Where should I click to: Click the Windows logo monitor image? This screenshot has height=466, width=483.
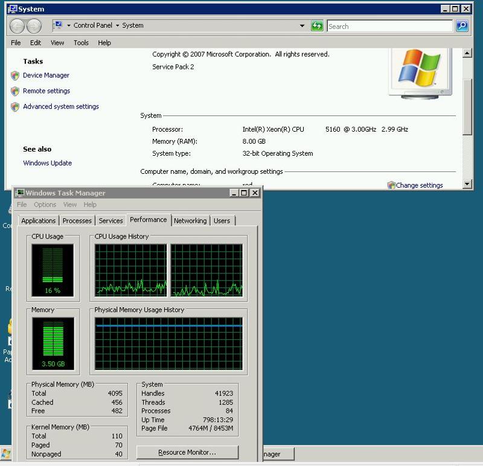pos(420,73)
